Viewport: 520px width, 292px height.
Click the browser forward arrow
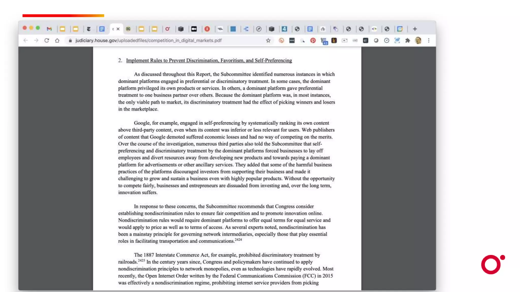36,41
